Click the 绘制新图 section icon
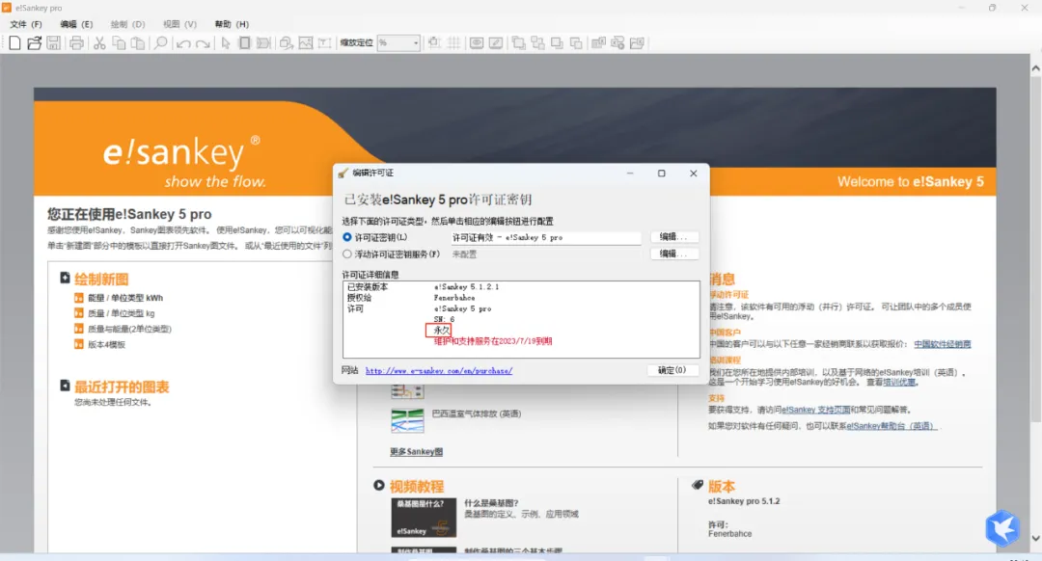This screenshot has height=561, width=1042. click(66, 278)
